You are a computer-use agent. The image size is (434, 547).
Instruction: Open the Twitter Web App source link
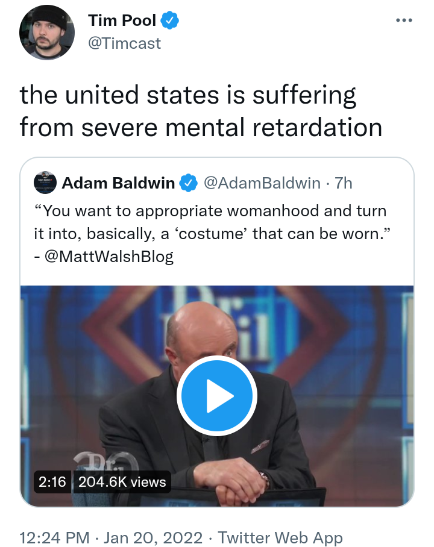tap(280, 537)
